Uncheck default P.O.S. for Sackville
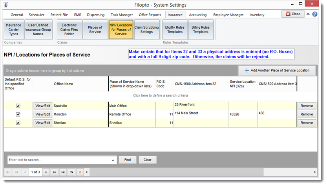 click(18, 106)
